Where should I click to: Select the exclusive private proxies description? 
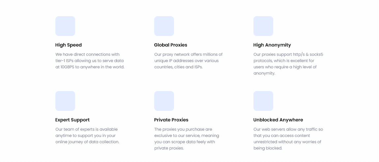coord(187,139)
